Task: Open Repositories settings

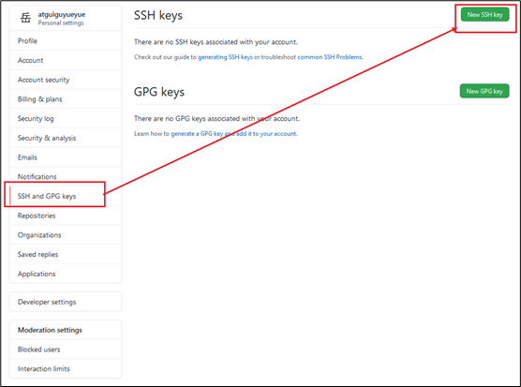Action: click(x=66, y=216)
